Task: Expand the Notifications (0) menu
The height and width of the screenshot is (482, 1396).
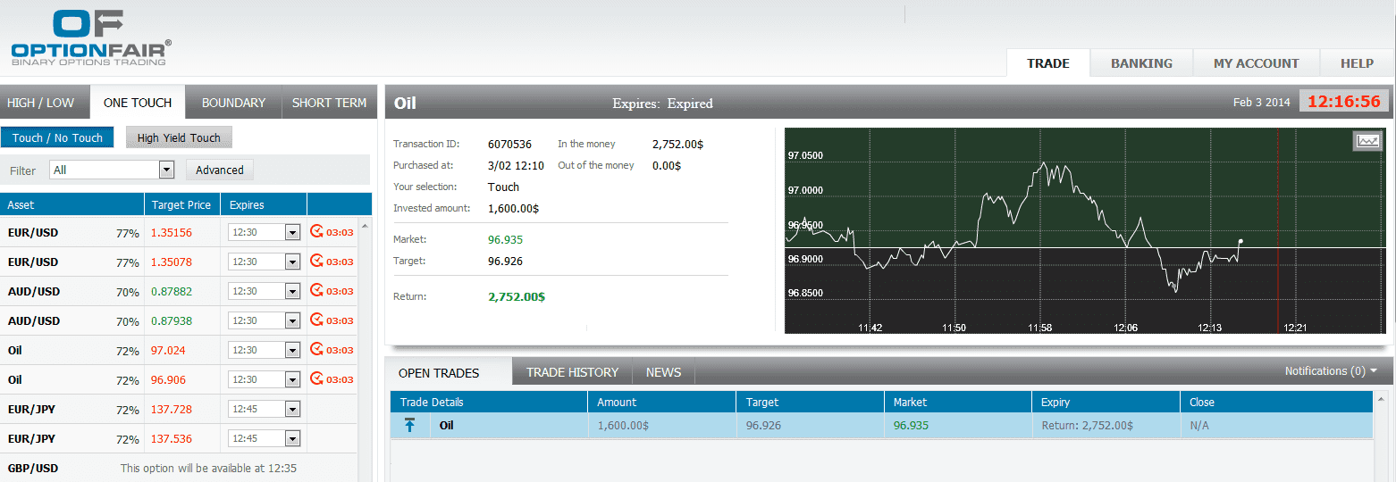Action: (x=1331, y=371)
